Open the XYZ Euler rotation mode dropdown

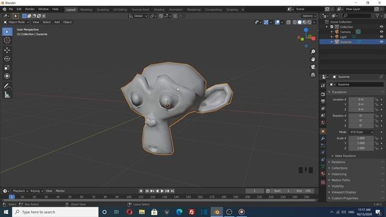[361, 132]
